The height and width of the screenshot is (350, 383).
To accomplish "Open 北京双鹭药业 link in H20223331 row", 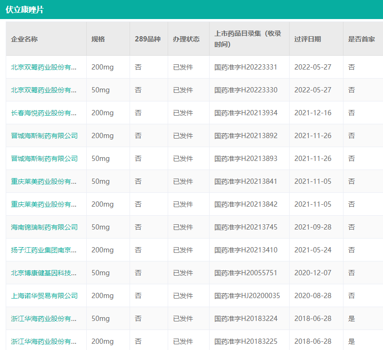I will (x=44, y=67).
